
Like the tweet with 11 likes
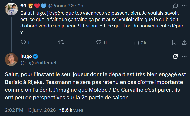[x=98, y=43]
